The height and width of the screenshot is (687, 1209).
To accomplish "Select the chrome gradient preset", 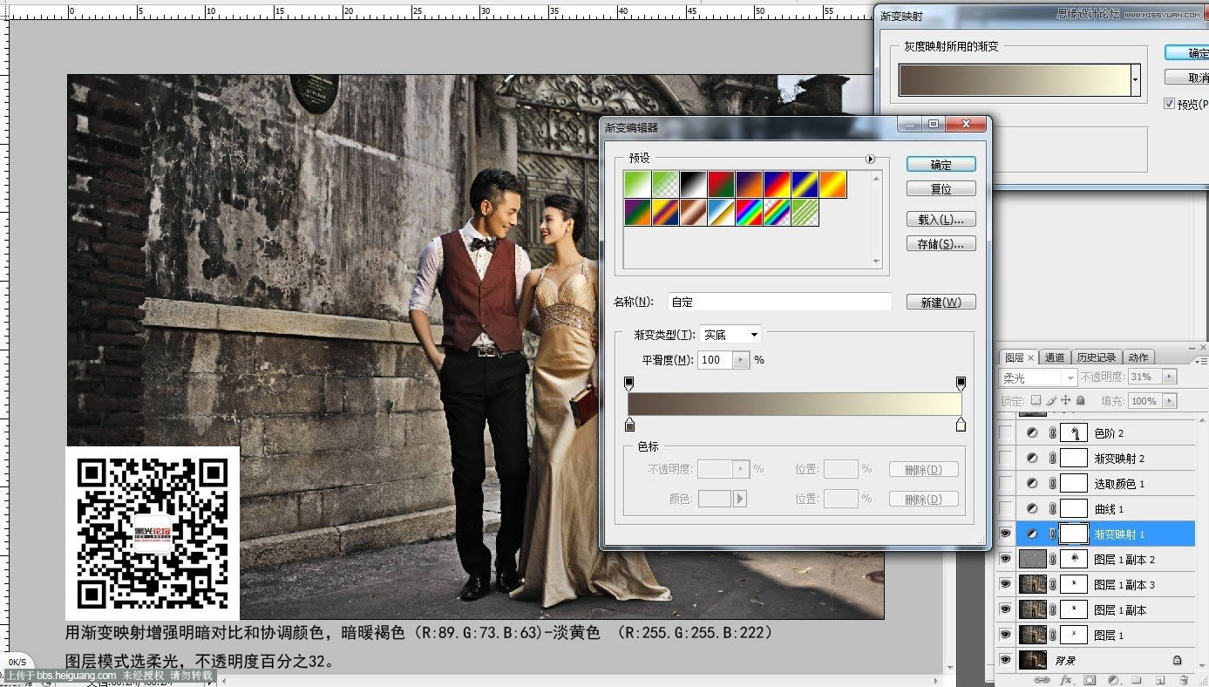I will [x=721, y=213].
